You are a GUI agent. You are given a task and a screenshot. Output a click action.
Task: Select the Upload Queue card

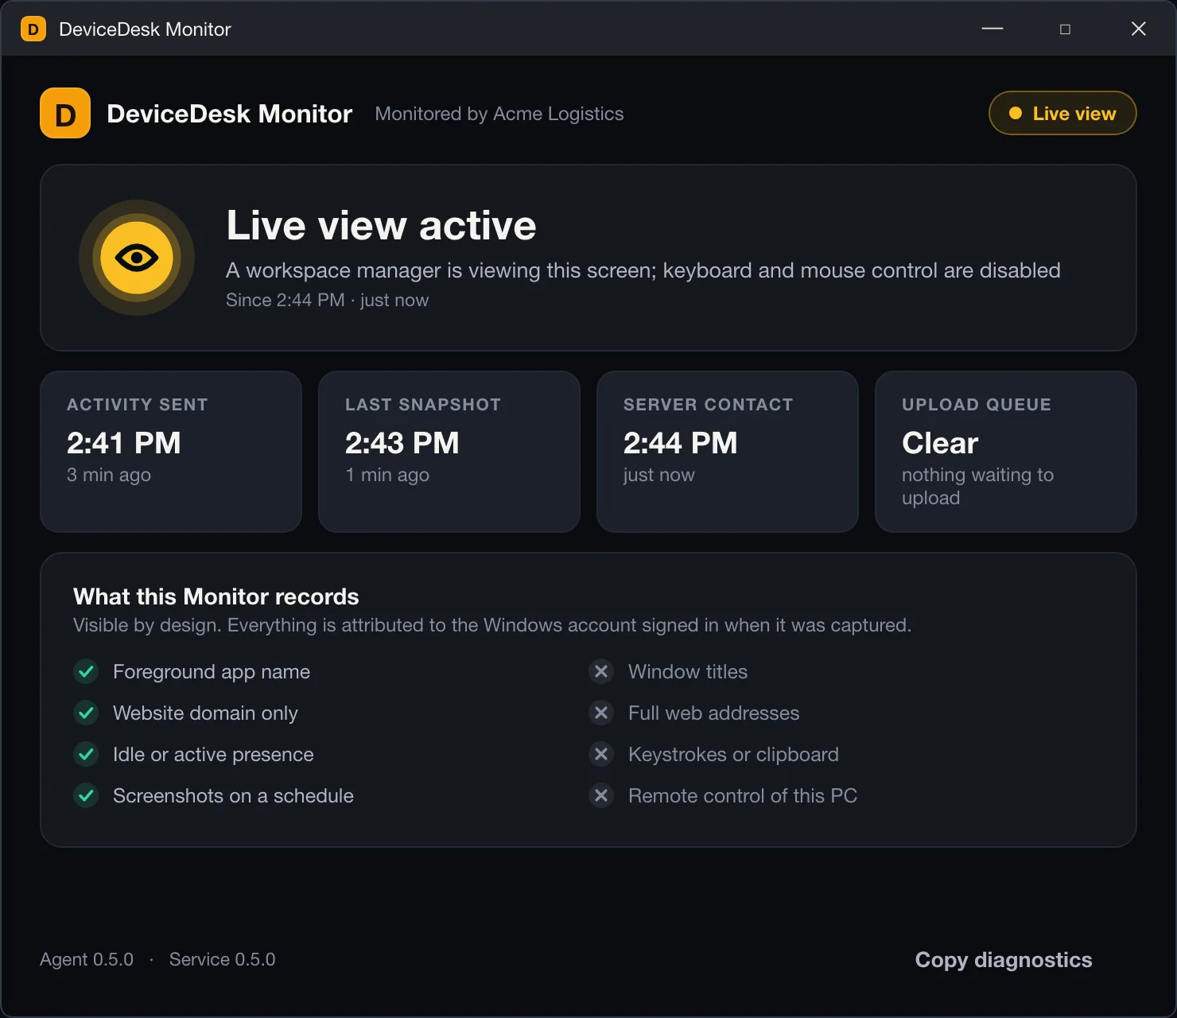tap(1006, 452)
